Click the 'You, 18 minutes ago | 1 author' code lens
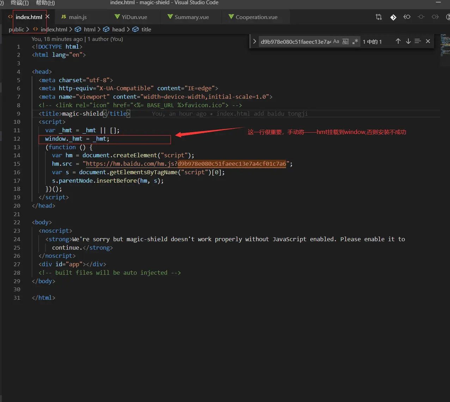This screenshot has height=402, width=450. pos(77,39)
